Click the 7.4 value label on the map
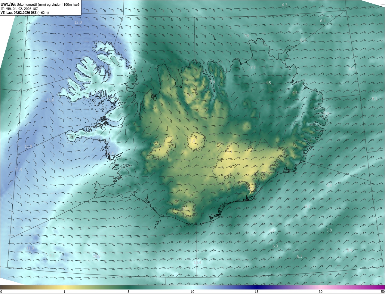The height and width of the screenshot is (294, 385). click(x=212, y=82)
